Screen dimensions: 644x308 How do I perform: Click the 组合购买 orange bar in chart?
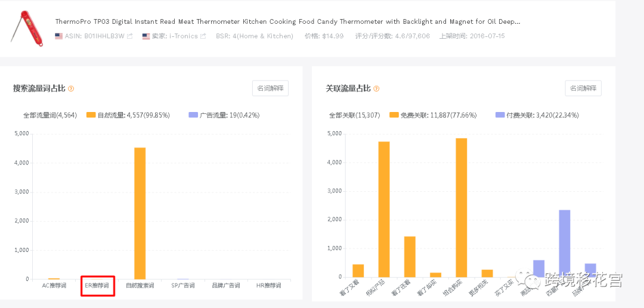point(461,207)
